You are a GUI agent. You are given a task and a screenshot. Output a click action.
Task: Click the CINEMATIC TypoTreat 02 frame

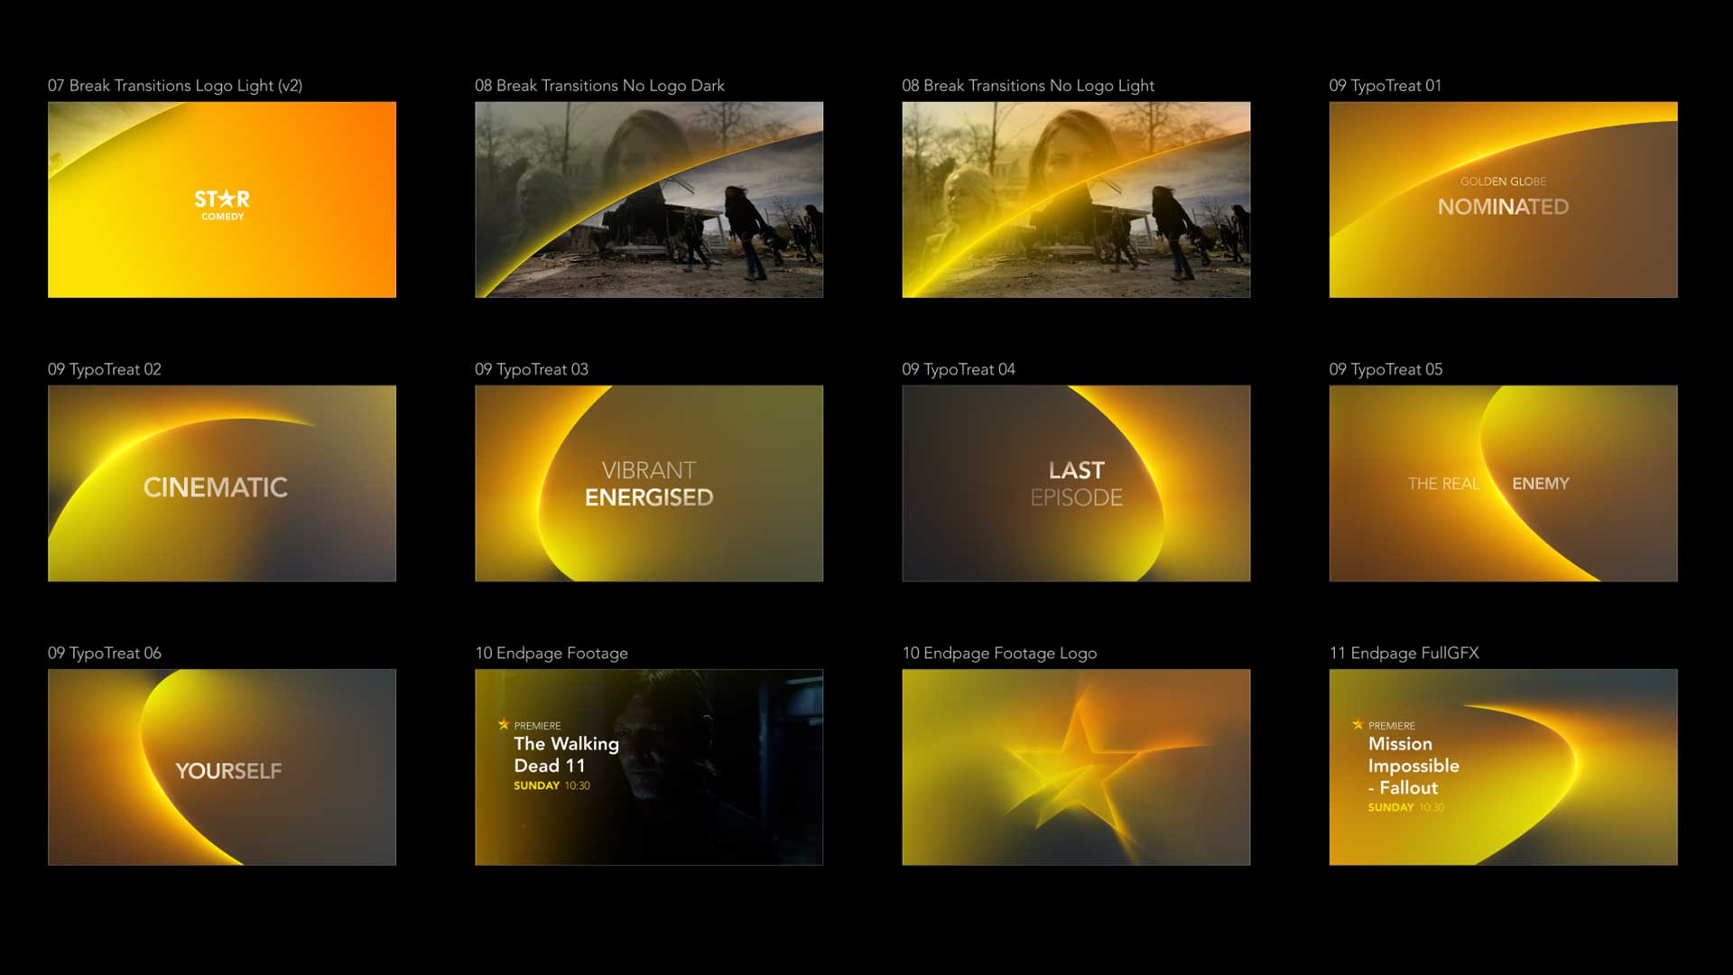pos(221,484)
